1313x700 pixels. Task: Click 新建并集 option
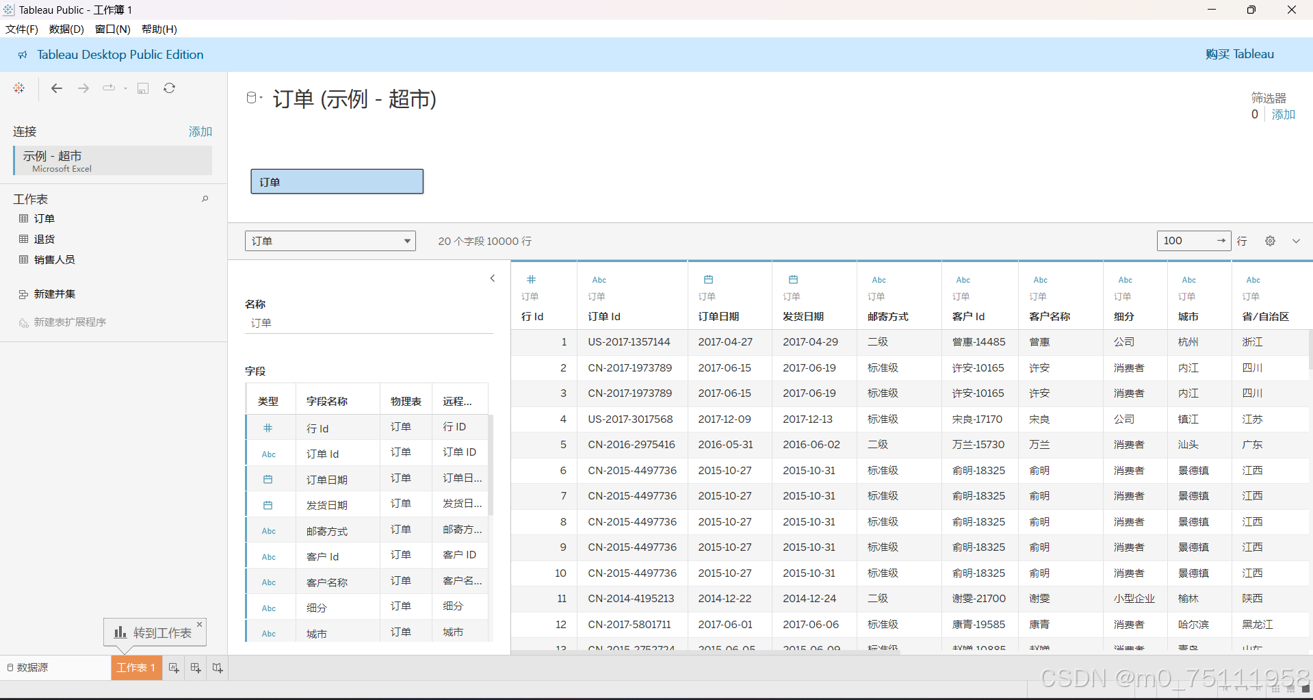(x=55, y=294)
